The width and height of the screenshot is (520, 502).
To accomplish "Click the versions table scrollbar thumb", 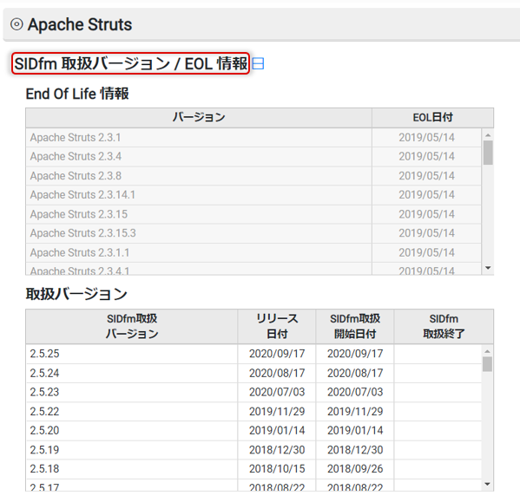I will coord(487,364).
